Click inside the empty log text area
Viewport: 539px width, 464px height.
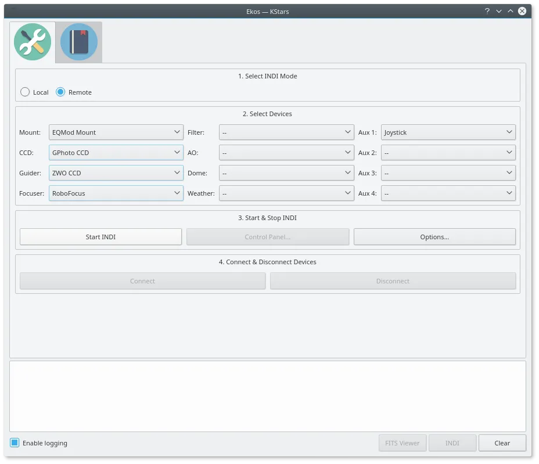tap(267, 396)
